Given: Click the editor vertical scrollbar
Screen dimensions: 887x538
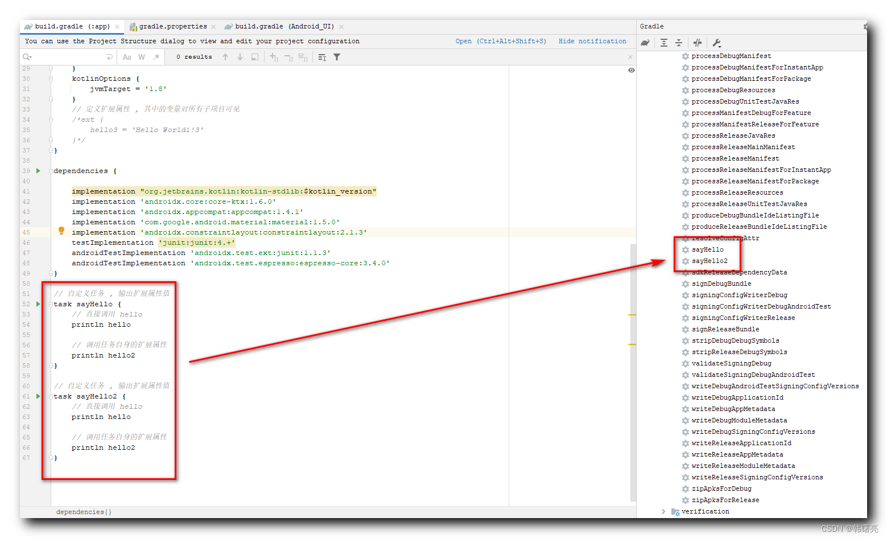Looking at the screenshot, I should coord(633,373).
